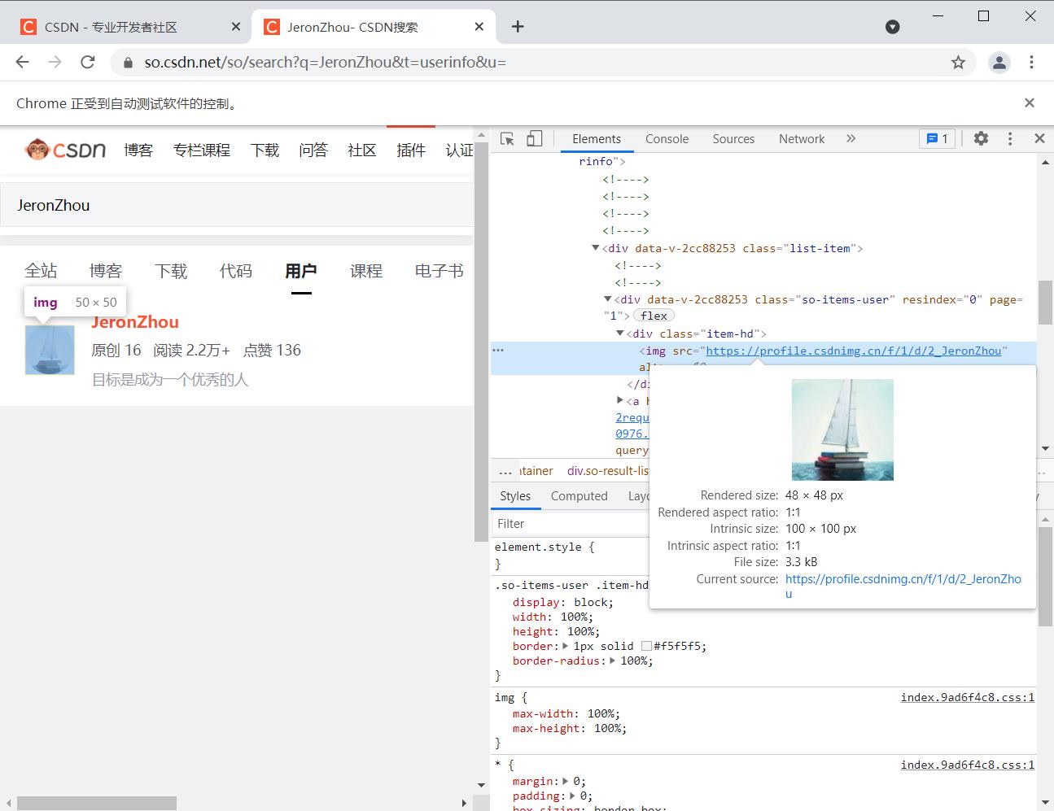The width and height of the screenshot is (1054, 811).
Task: Dismiss the automated test software infobar
Action: click(x=1030, y=102)
